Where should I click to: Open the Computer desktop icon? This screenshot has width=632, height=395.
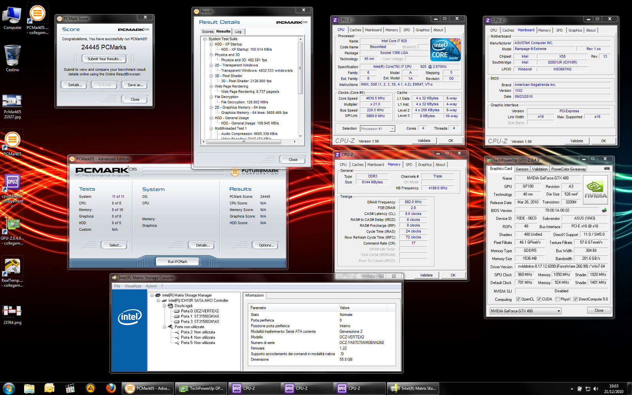click(12, 18)
